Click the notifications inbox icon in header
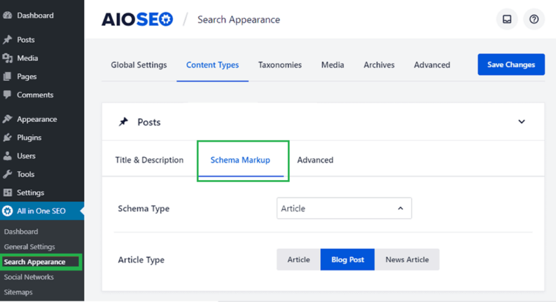The width and height of the screenshot is (556, 302). pos(507,20)
